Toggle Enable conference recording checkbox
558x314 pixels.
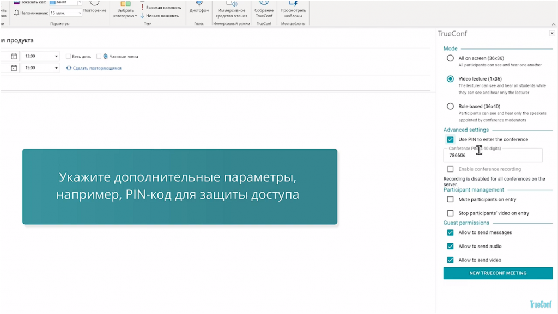450,169
